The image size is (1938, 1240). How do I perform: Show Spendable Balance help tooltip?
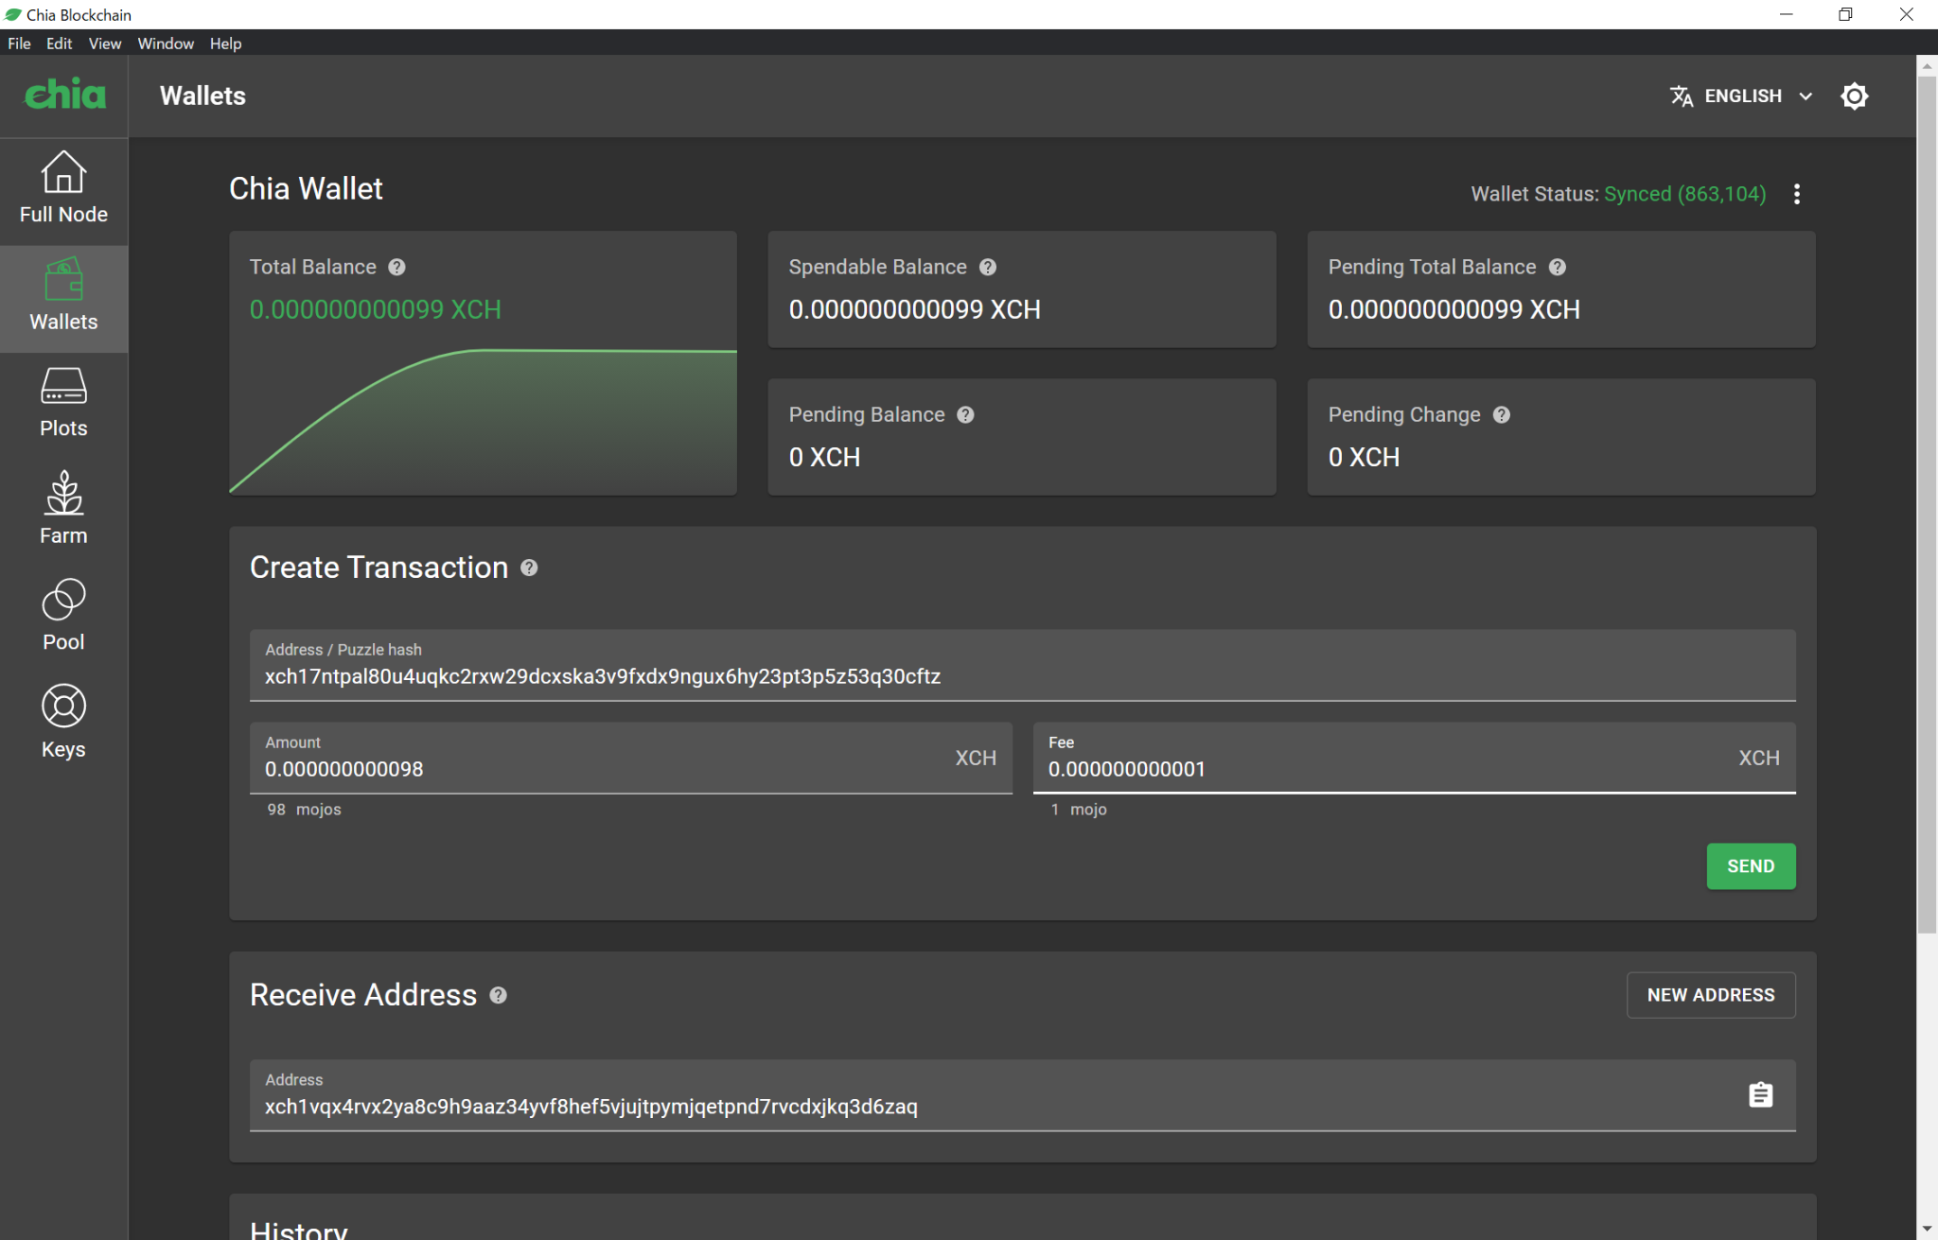988,268
